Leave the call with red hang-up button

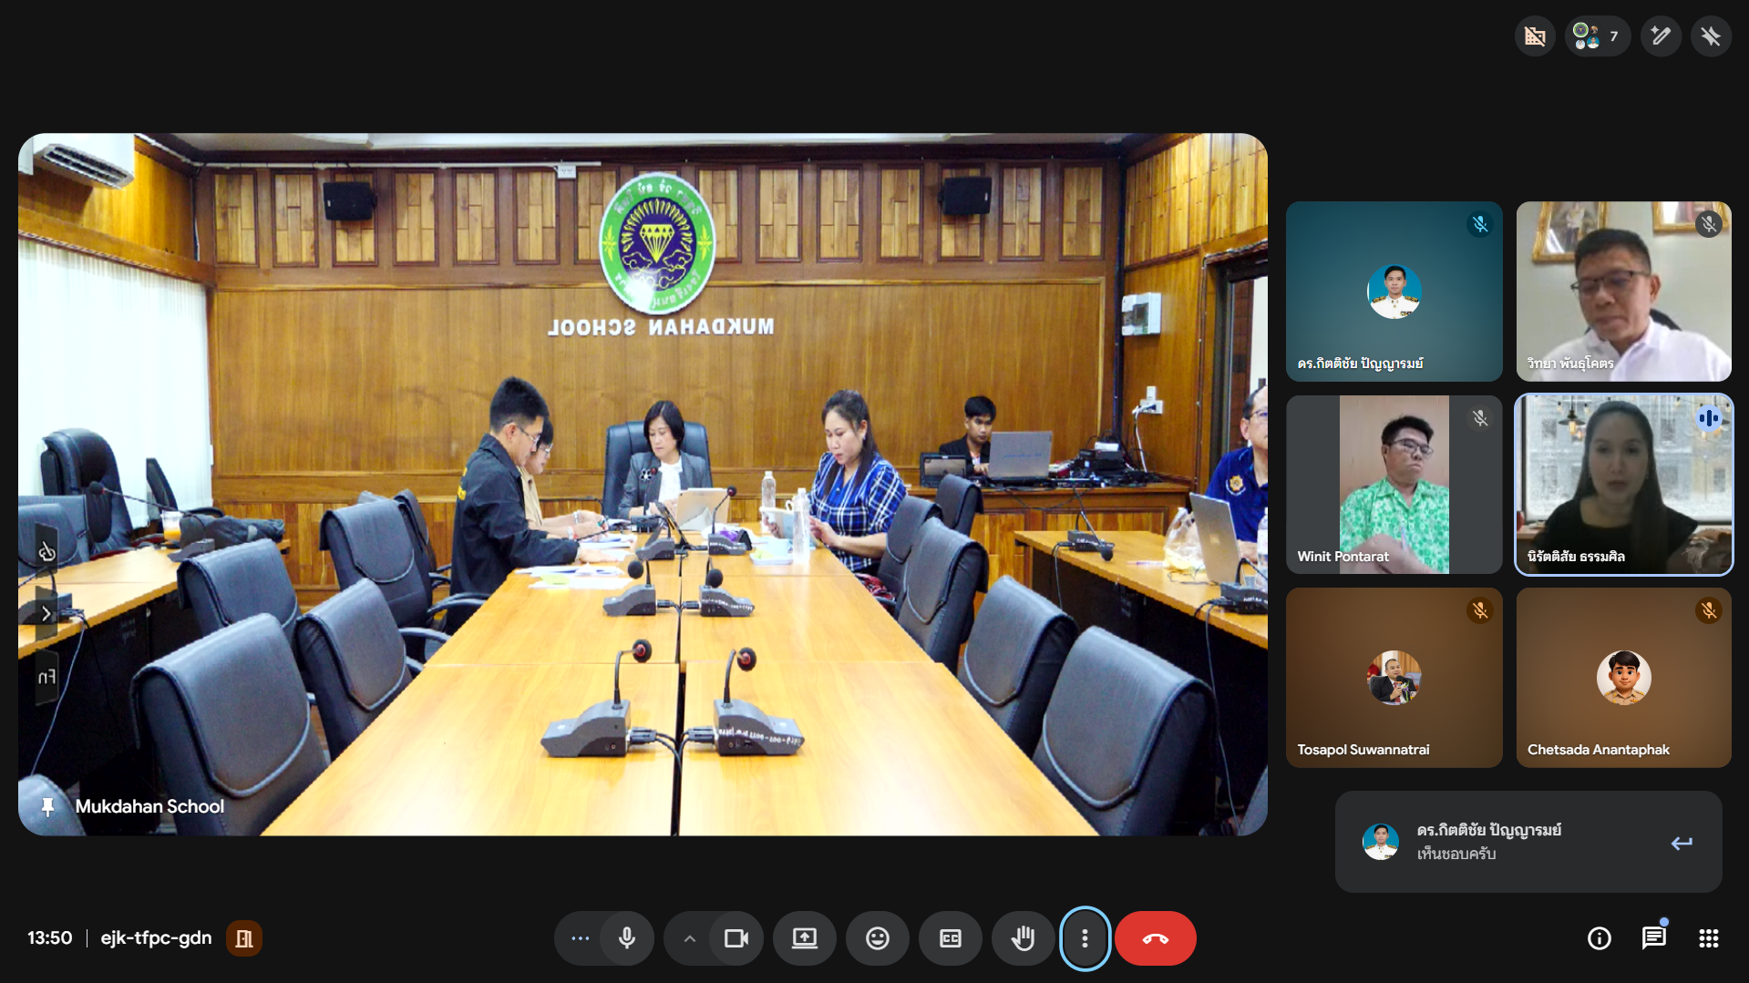[1155, 938]
